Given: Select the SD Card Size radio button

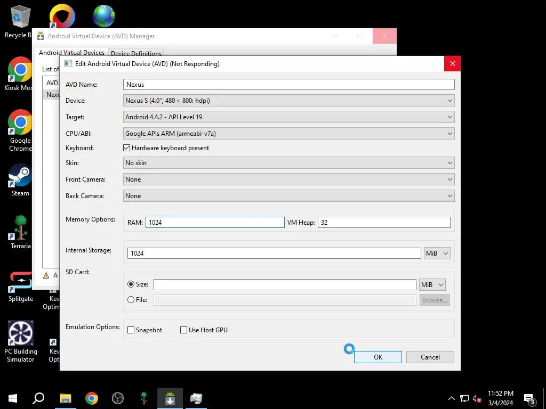Looking at the screenshot, I should coord(131,284).
